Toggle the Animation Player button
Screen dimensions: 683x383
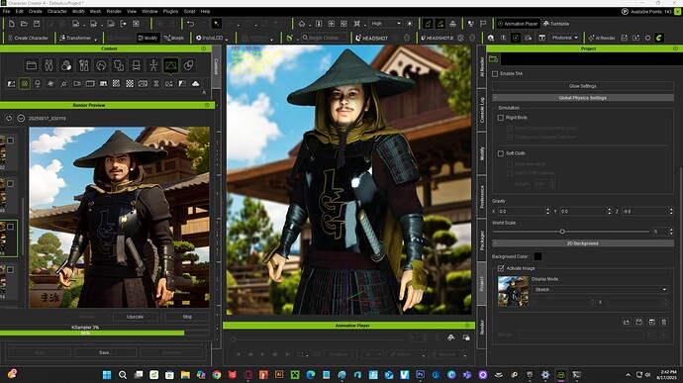tap(518, 24)
